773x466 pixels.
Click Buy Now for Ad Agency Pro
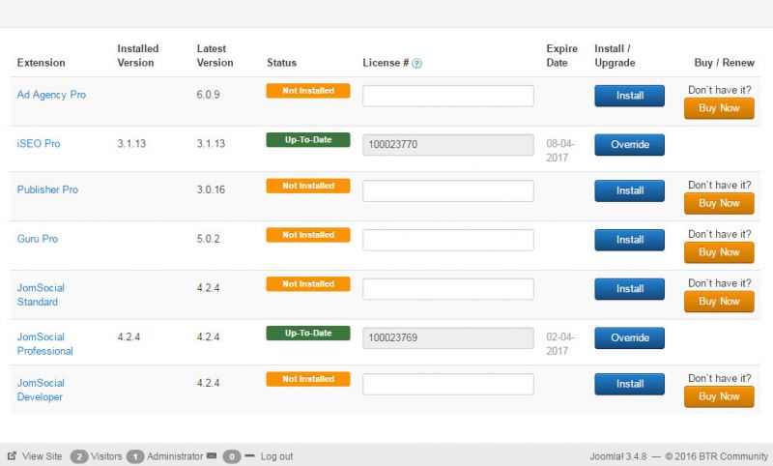[719, 108]
